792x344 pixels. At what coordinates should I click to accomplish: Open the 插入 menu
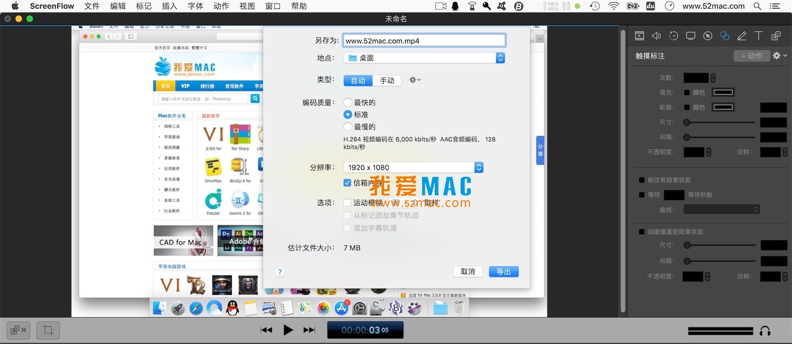170,6
